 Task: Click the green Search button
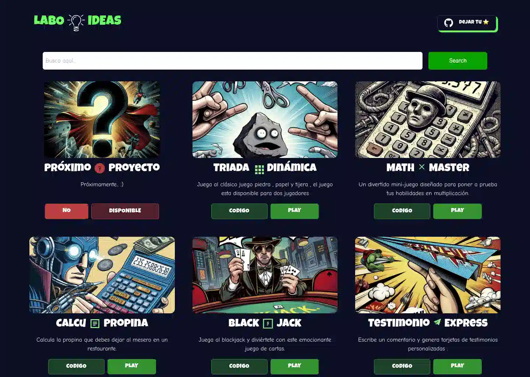[x=458, y=61]
